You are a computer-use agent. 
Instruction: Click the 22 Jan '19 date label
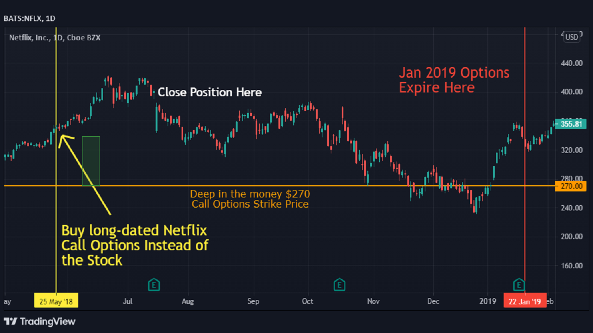click(525, 301)
